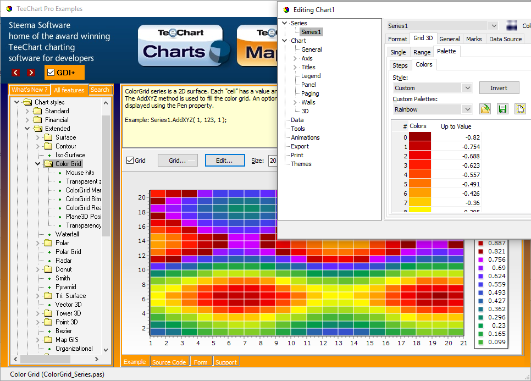Click palette color swatch number 0
The height and width of the screenshot is (381, 531).
[420, 137]
